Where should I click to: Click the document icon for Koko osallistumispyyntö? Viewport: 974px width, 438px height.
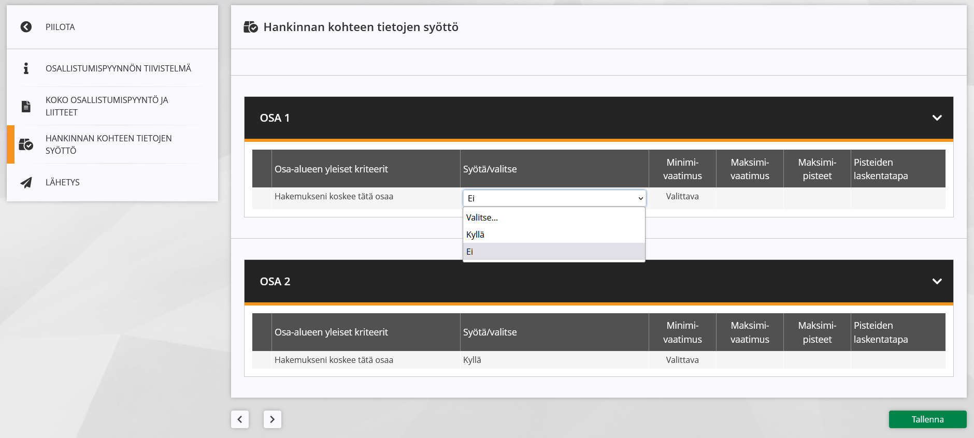click(26, 106)
